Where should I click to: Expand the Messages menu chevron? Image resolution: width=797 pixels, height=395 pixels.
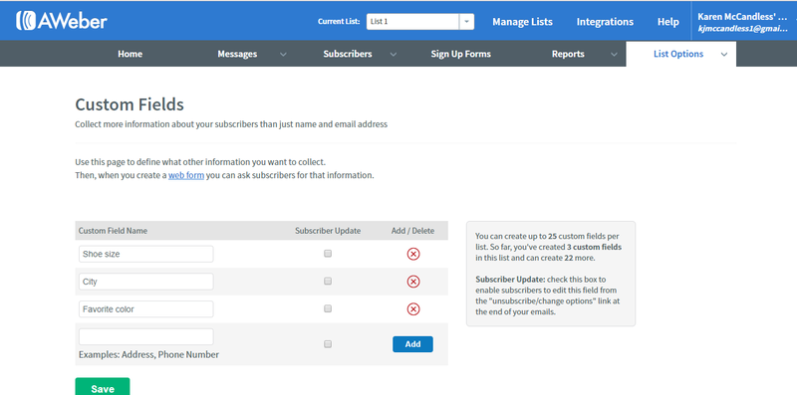point(283,55)
